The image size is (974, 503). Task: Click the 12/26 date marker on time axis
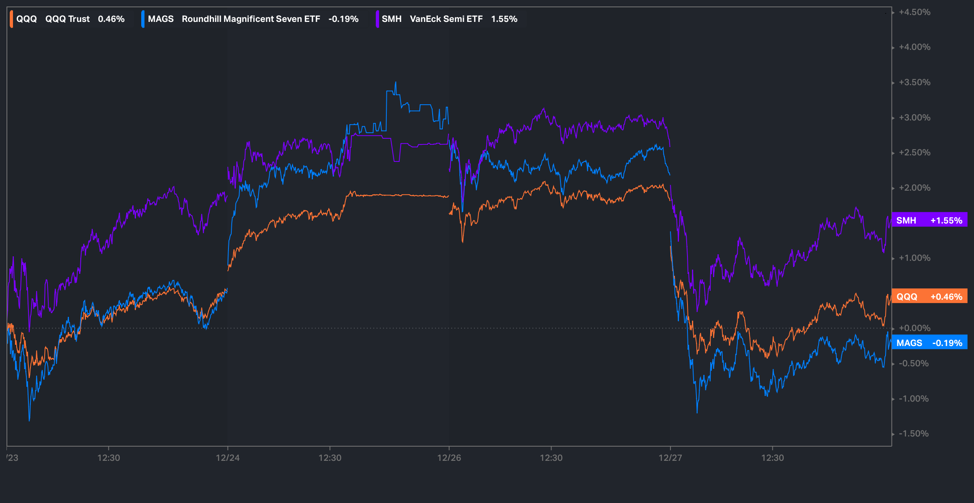(x=449, y=458)
